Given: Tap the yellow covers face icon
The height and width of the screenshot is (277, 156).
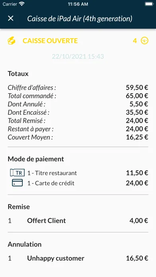Looking at the screenshot, I should [144, 41].
